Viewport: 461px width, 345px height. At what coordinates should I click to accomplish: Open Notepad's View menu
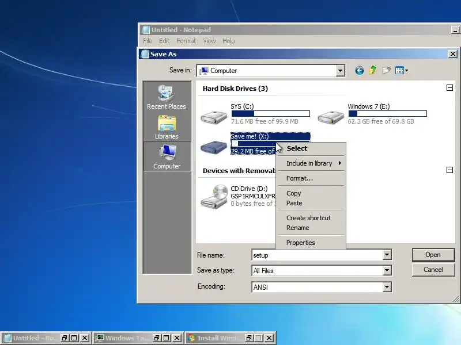[209, 41]
